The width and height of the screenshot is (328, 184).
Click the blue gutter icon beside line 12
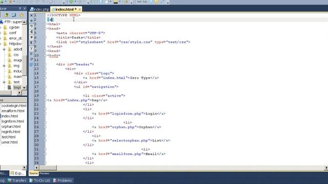pos(31,64)
